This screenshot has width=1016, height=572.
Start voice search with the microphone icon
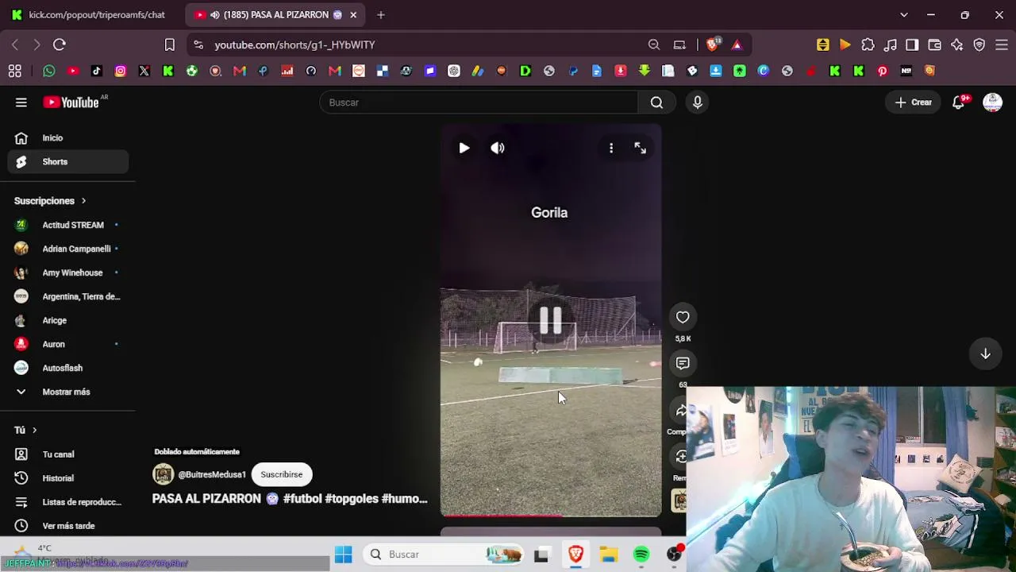coord(698,102)
